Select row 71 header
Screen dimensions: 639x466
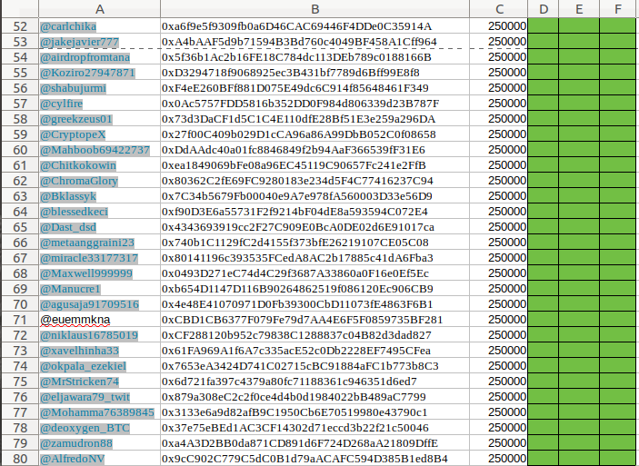tap(20, 320)
